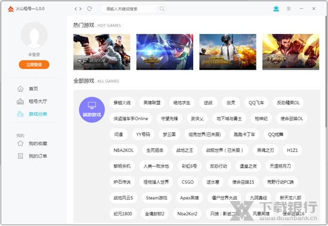328x226 pixels.
Task: Select the 彩虹6号 game tag
Action: coord(189,166)
